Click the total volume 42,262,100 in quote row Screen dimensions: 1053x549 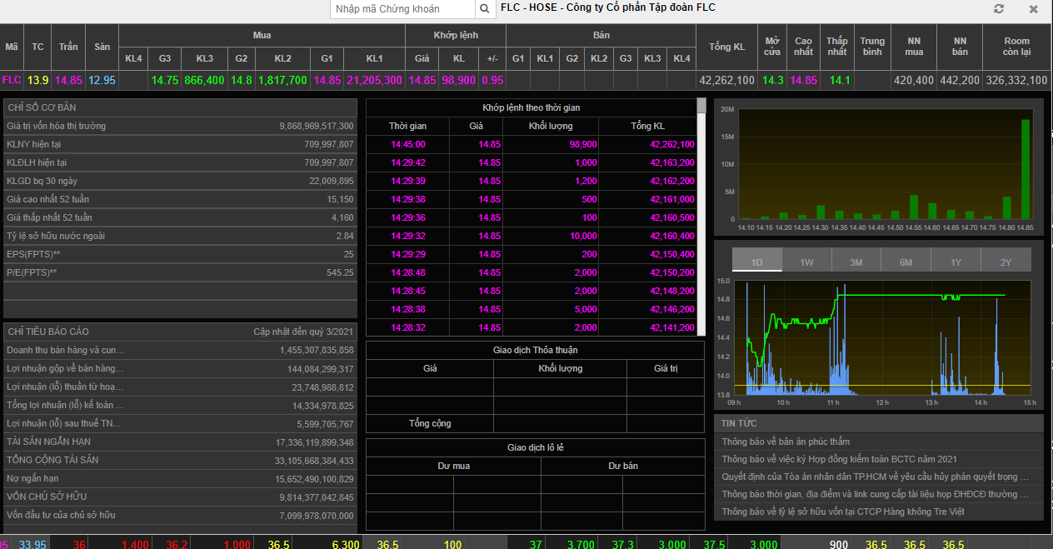coord(727,81)
